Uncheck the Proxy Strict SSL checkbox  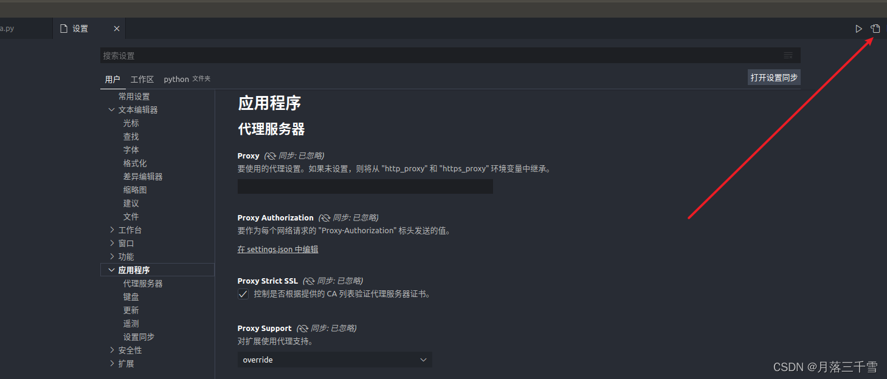pyautogui.click(x=243, y=293)
